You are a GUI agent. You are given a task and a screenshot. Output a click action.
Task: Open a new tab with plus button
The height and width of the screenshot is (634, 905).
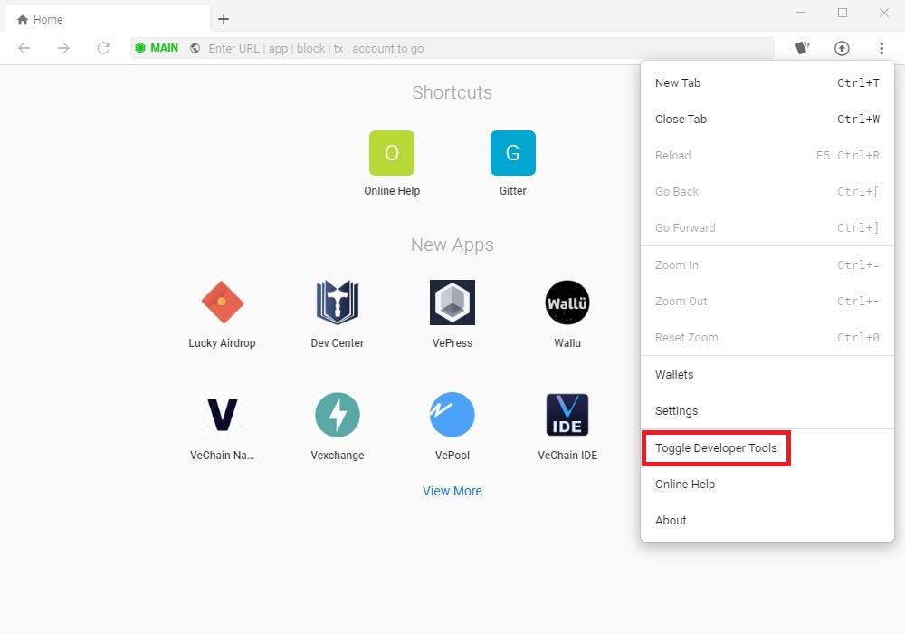pyautogui.click(x=224, y=19)
